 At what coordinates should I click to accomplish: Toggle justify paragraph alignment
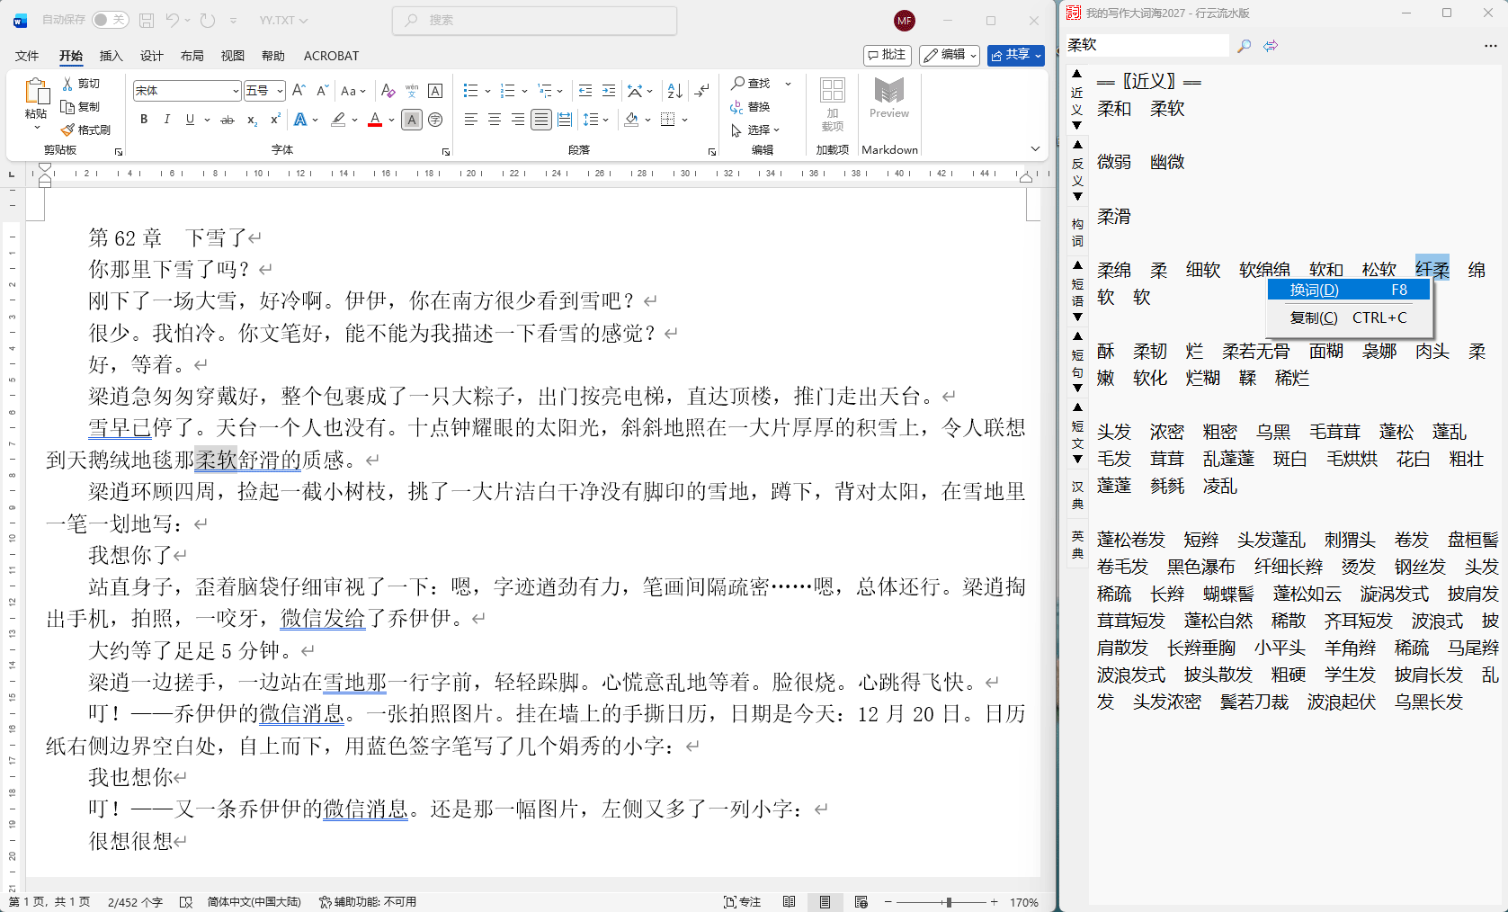(x=540, y=120)
